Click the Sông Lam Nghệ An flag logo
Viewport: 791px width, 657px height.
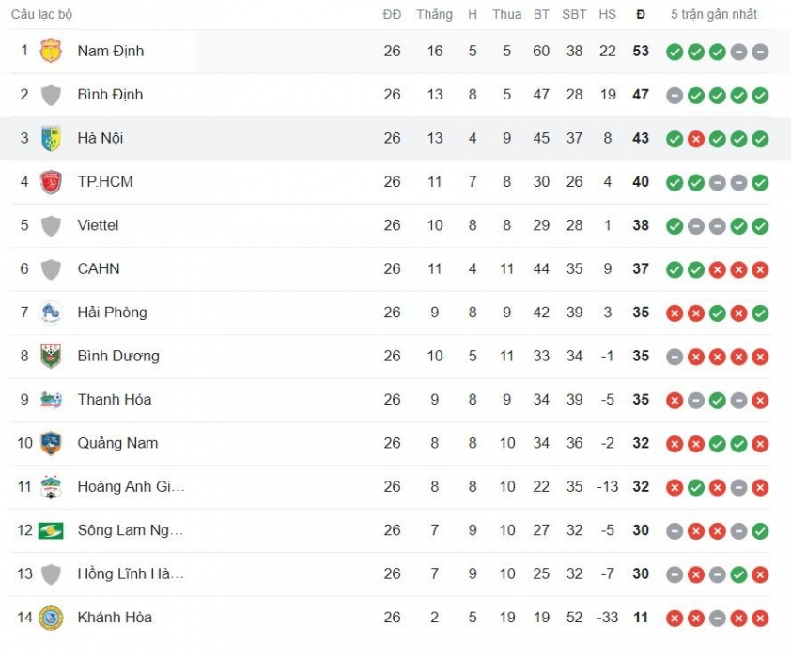pos(51,530)
